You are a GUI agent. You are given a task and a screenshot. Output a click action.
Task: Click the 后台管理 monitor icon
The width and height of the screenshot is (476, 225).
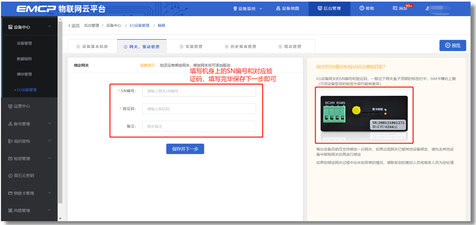point(320,8)
